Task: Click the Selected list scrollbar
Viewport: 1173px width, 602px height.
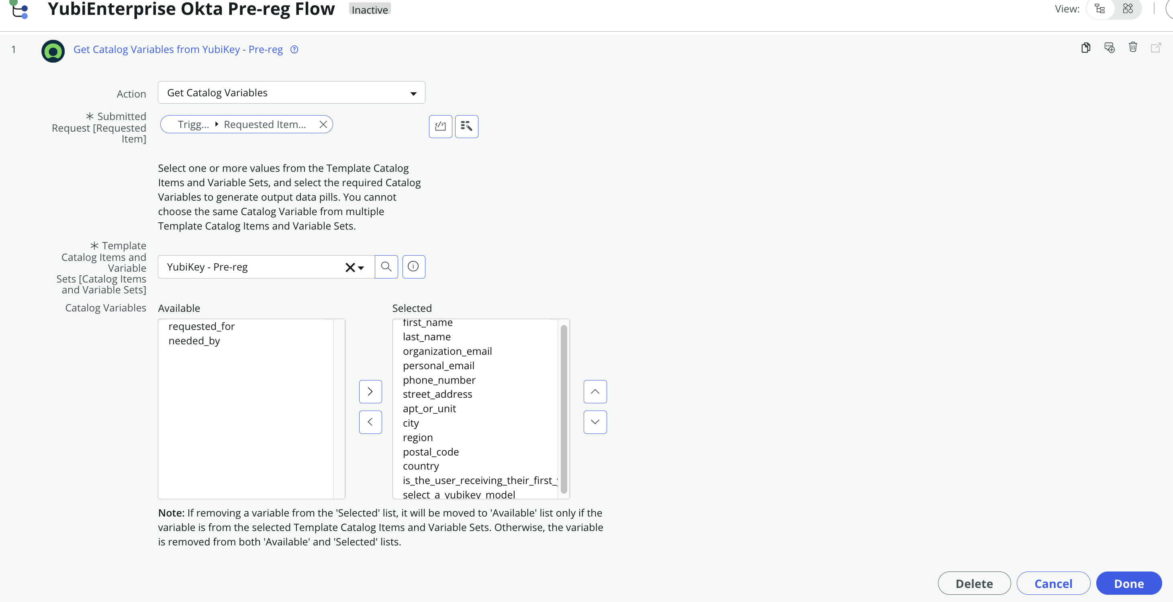Action: click(x=564, y=409)
